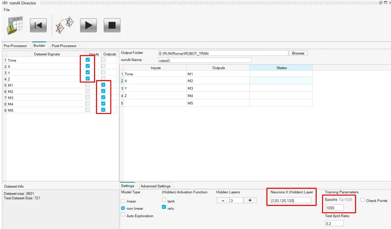Click the States column header
The image size is (391, 229).
click(281, 68)
